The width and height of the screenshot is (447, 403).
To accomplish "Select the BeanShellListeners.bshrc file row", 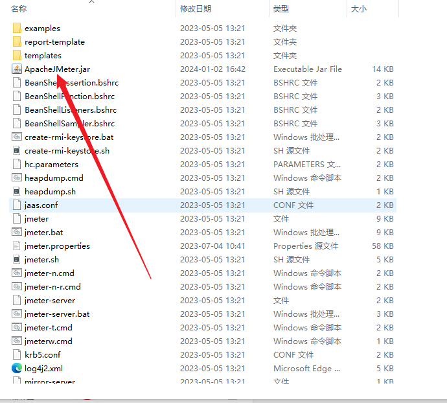I will pos(203,110).
